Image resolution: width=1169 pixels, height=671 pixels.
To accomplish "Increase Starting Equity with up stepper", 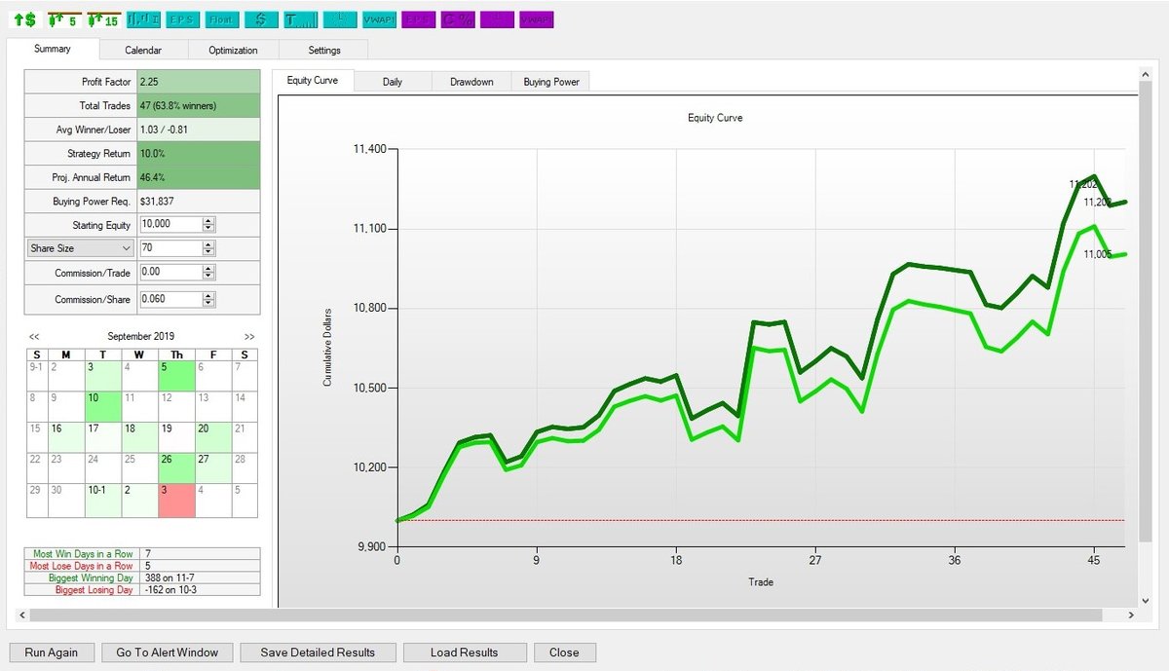I will tap(207, 221).
